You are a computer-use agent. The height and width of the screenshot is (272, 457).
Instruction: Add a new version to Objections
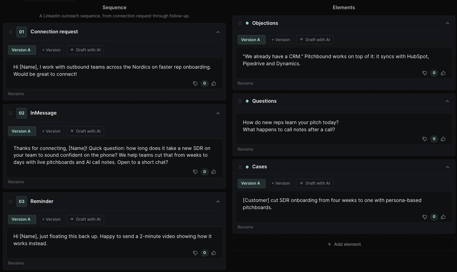281,40
